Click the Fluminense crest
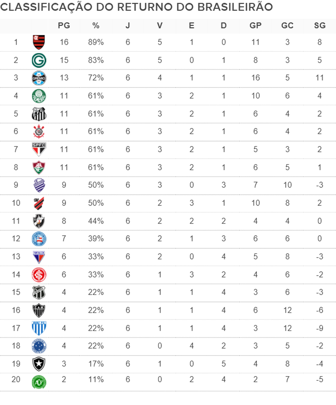The width and height of the screenshot is (336, 405). click(x=39, y=167)
